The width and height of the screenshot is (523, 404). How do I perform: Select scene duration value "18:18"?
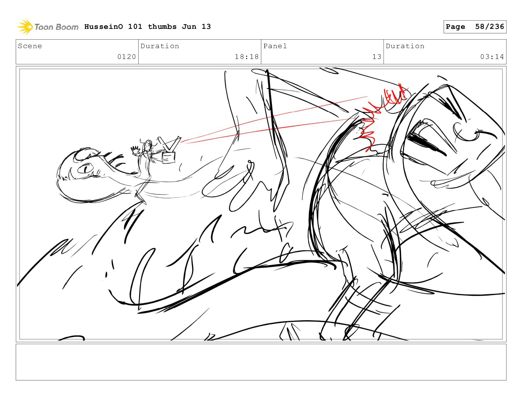coord(247,57)
